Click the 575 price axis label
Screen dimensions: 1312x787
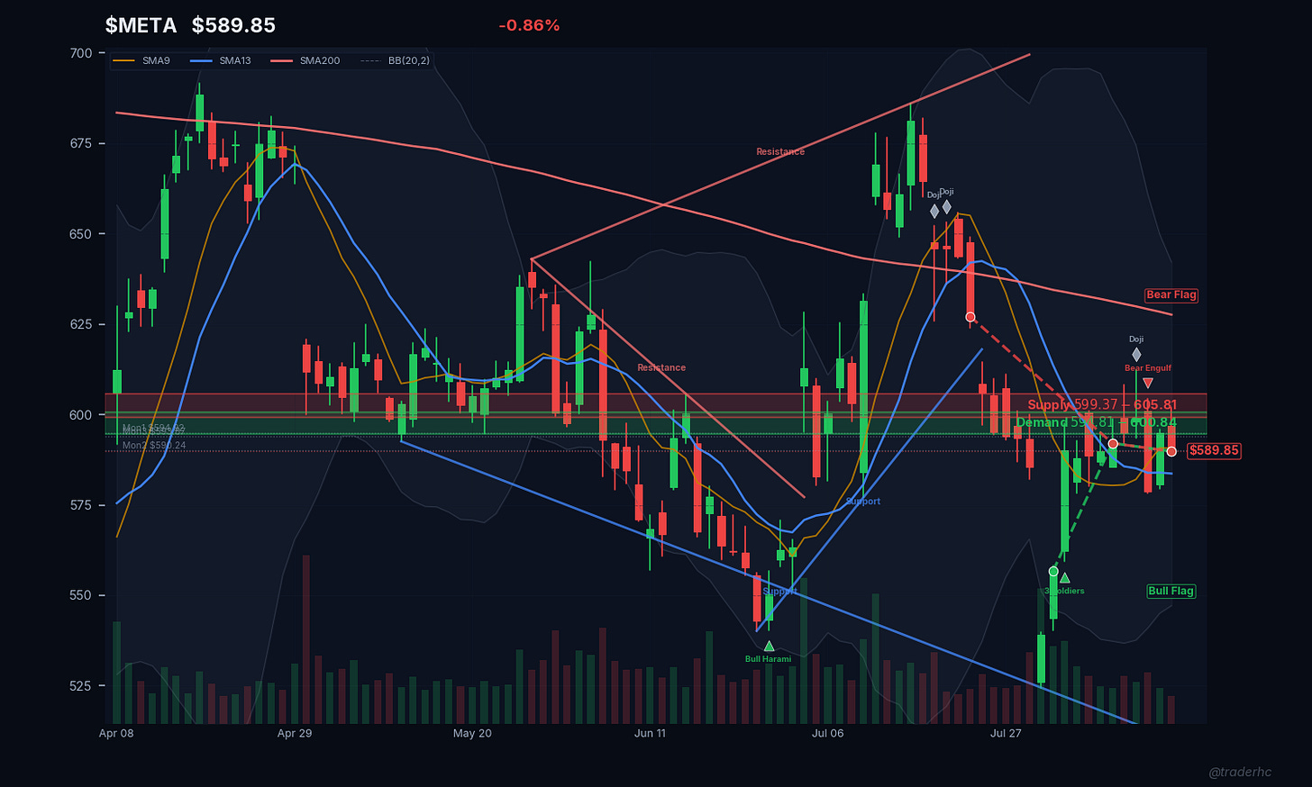81,505
